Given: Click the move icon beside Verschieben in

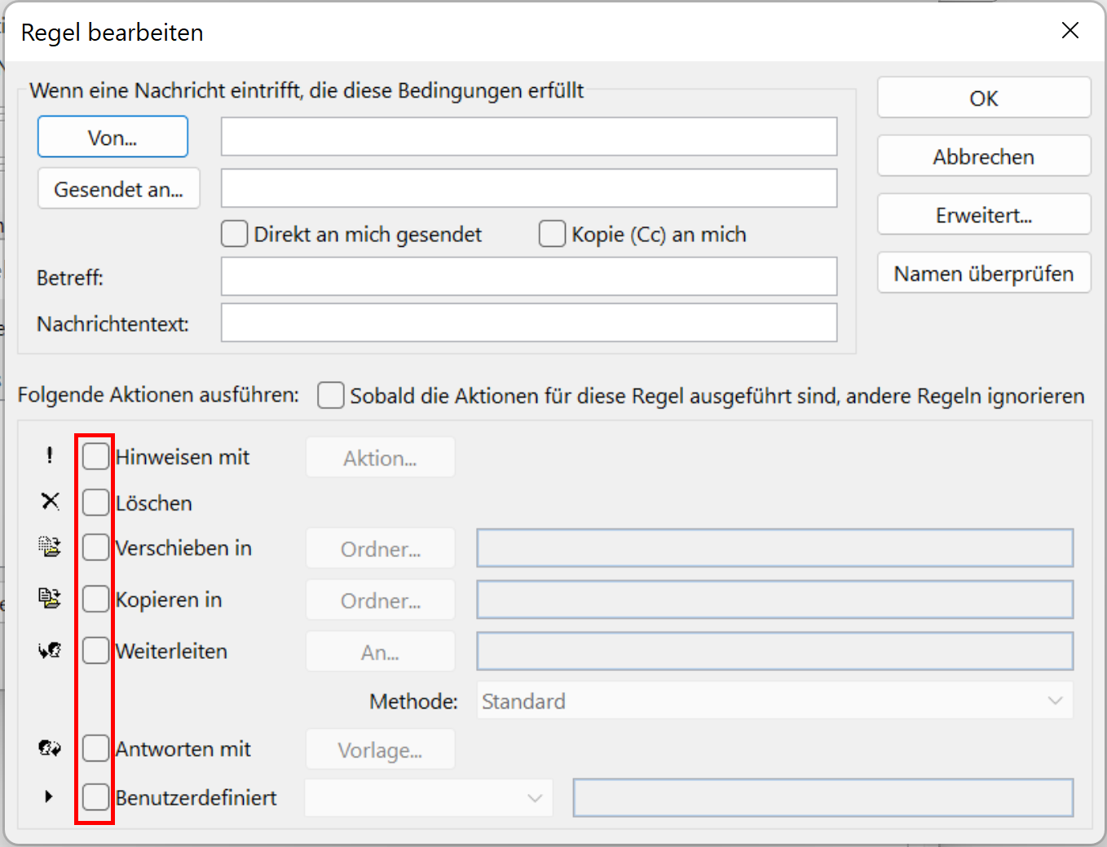Looking at the screenshot, I should pyautogui.click(x=50, y=546).
